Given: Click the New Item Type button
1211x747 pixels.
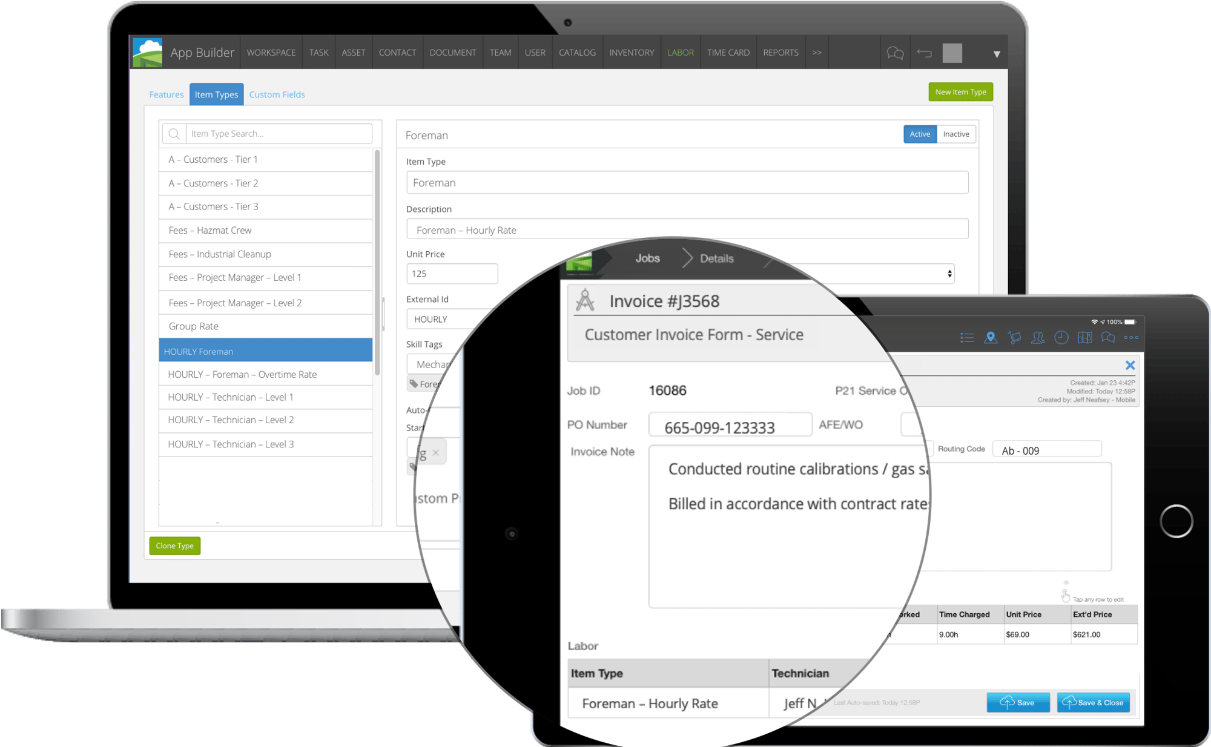Looking at the screenshot, I should coord(960,91).
